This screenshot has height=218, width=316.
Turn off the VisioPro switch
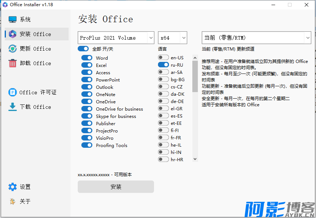(x=87, y=138)
